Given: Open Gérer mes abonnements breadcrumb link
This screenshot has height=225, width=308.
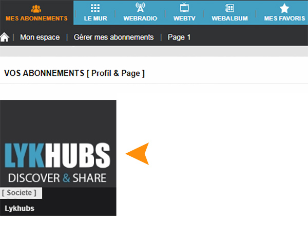Looking at the screenshot, I should [x=113, y=37].
